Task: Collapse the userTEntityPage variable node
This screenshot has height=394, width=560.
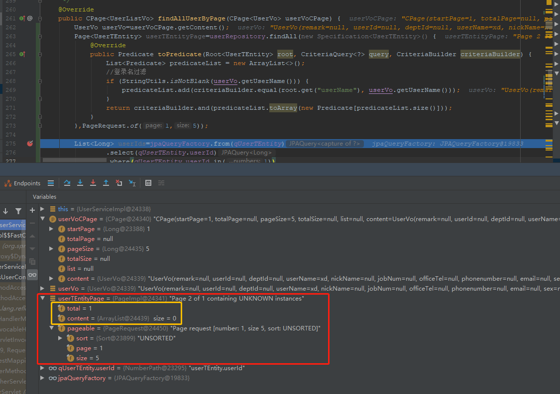Action: click(x=42, y=299)
